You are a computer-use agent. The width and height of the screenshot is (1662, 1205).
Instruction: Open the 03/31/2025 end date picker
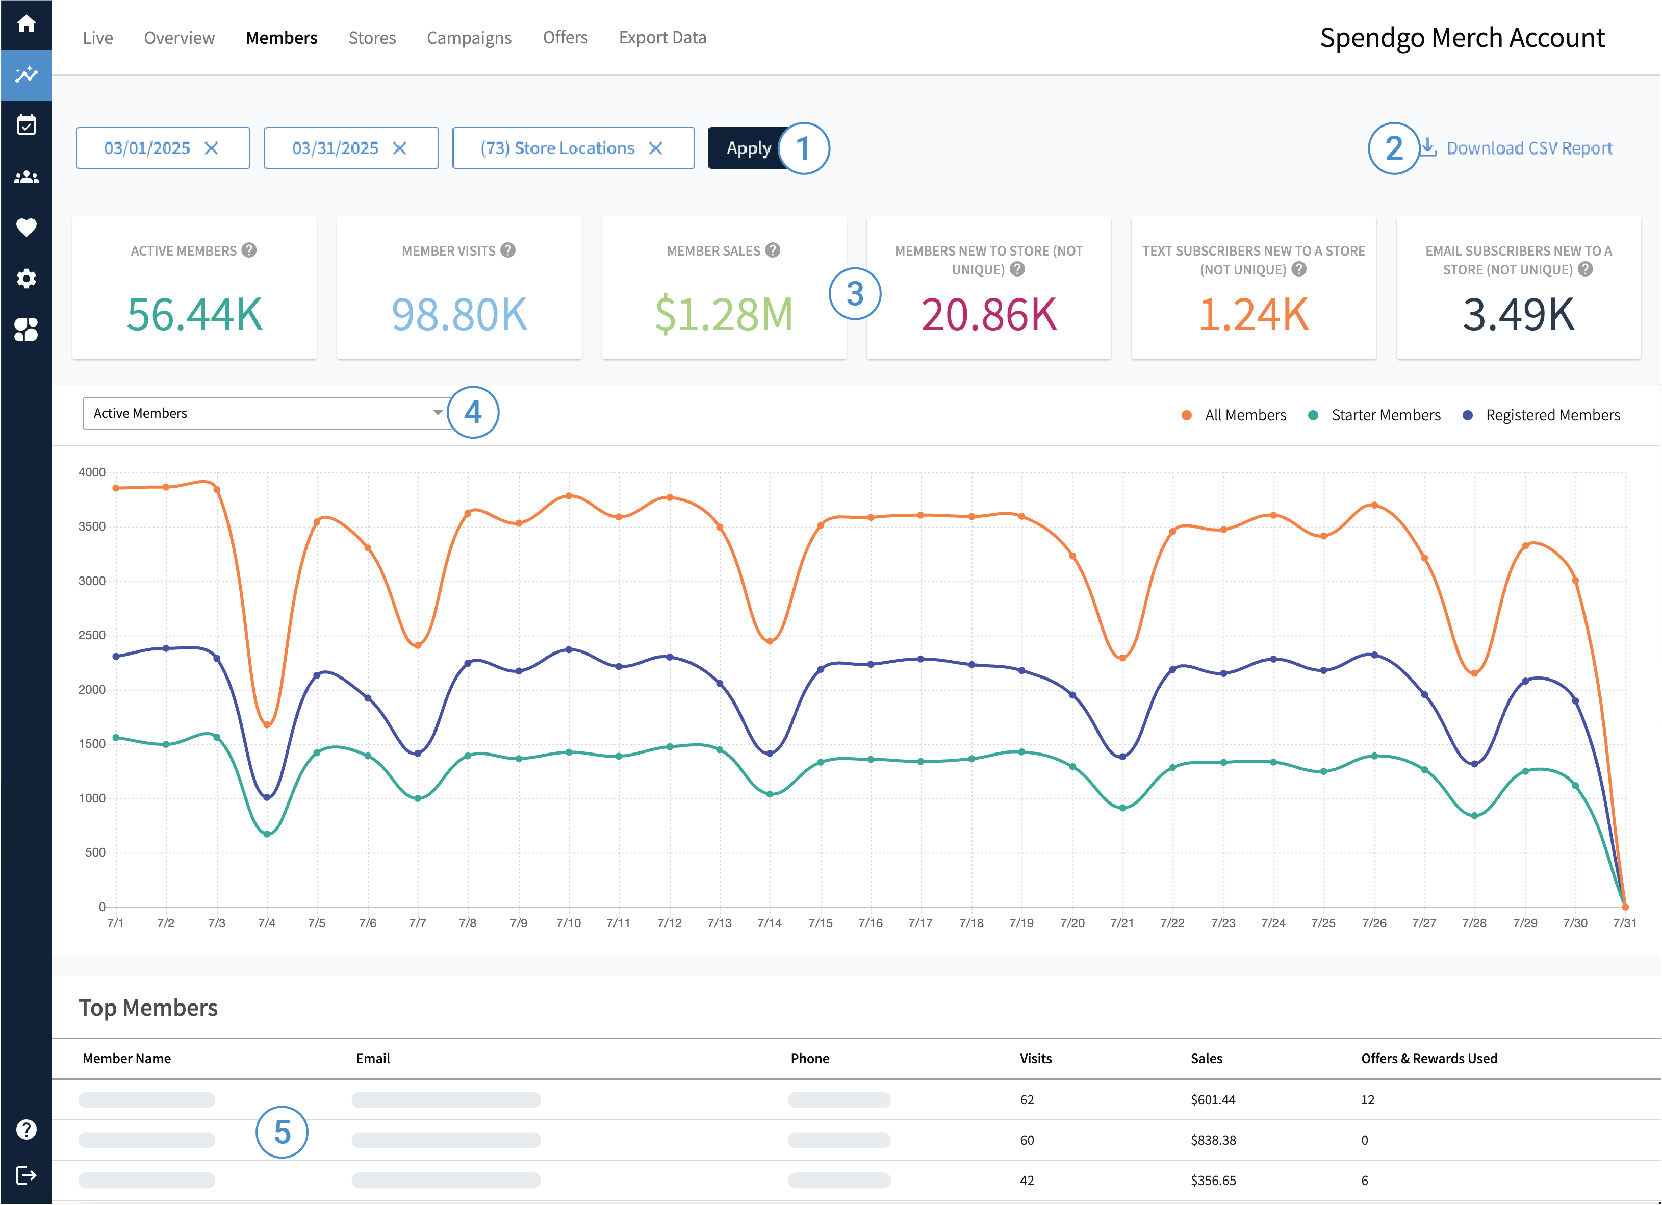pyautogui.click(x=335, y=148)
